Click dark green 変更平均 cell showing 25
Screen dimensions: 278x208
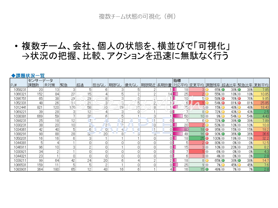tap(197, 138)
